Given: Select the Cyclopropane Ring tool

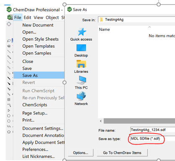Looking at the screenshot, I should click(x=9, y=111).
